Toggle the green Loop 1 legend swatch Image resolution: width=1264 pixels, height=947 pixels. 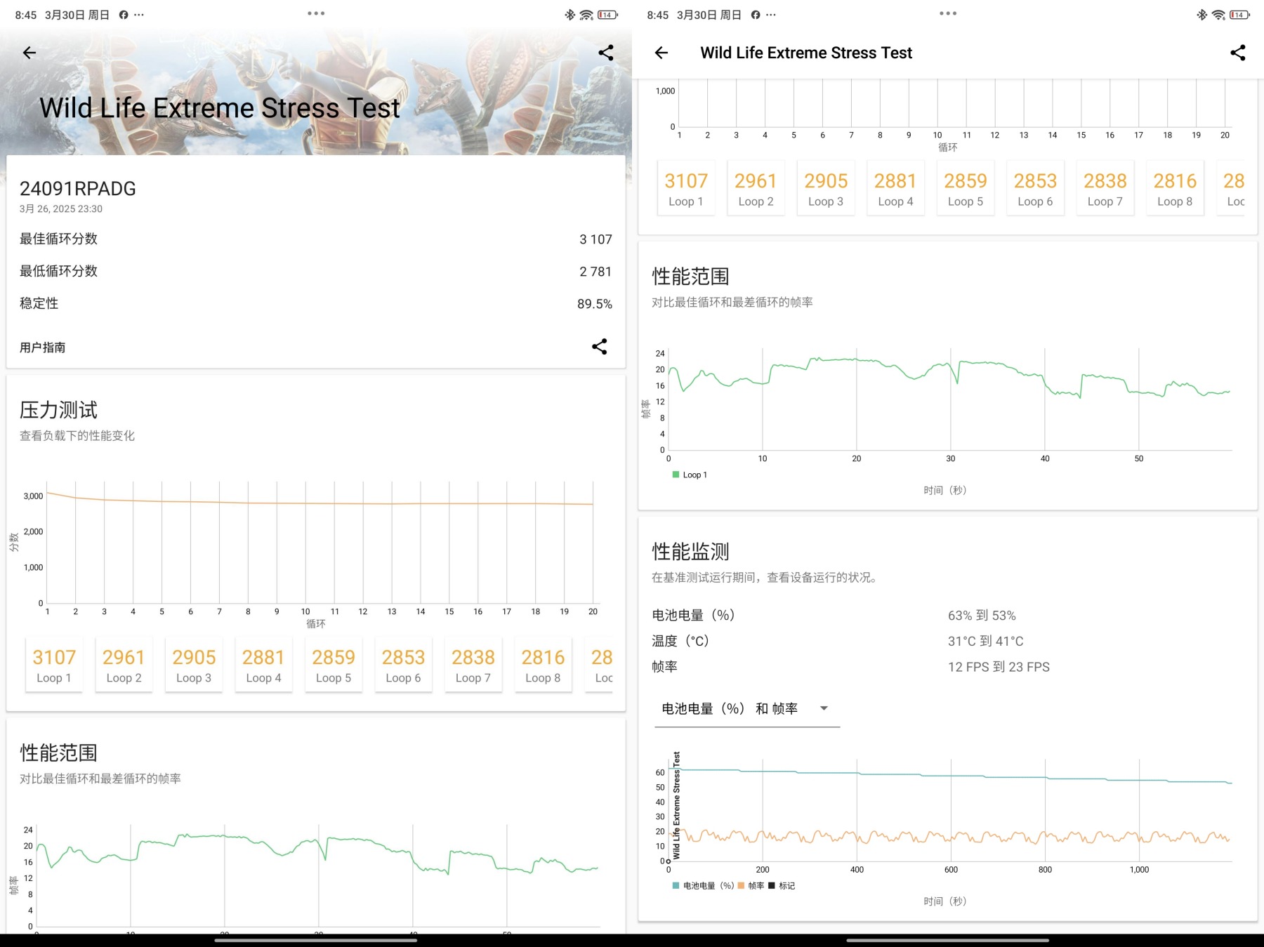[x=676, y=475]
